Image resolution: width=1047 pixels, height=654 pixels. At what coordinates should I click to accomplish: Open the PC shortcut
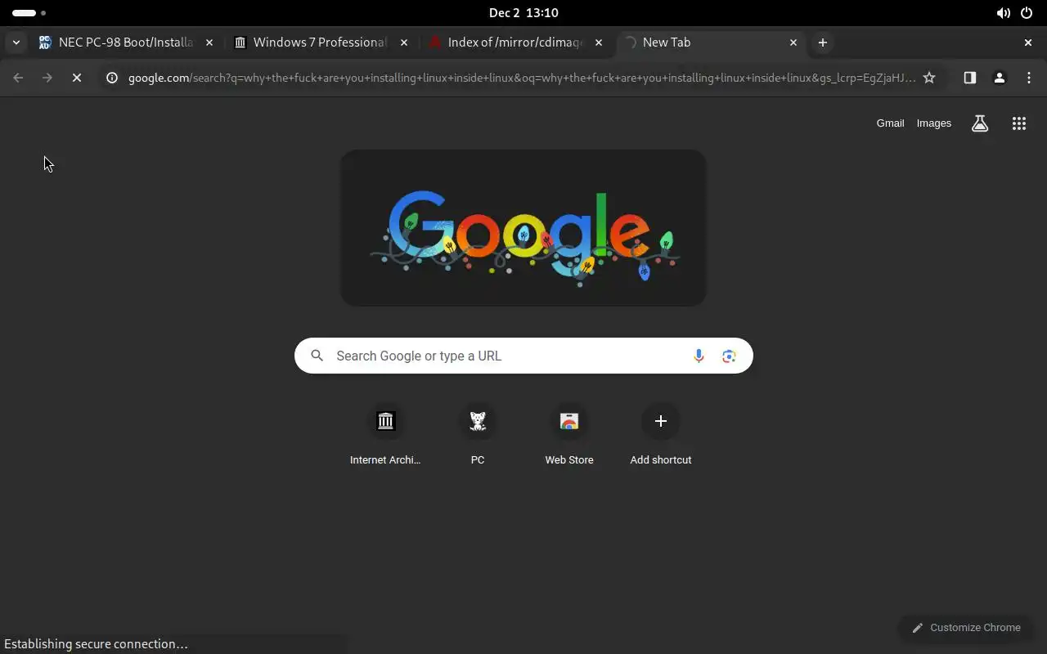tap(478, 436)
